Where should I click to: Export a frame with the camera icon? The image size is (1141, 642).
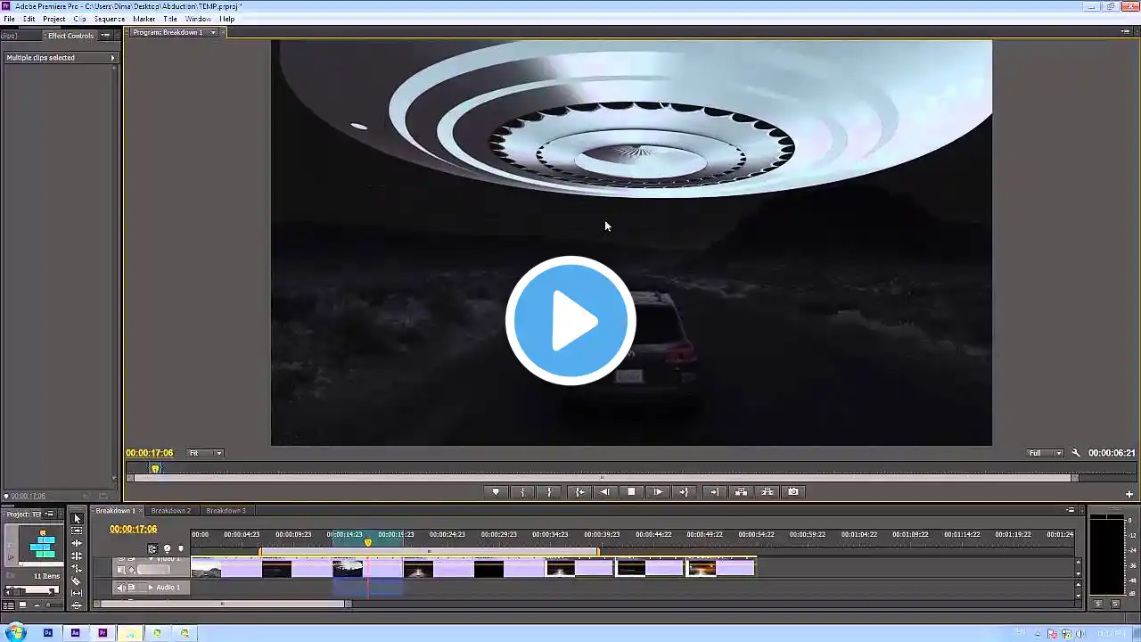point(793,491)
